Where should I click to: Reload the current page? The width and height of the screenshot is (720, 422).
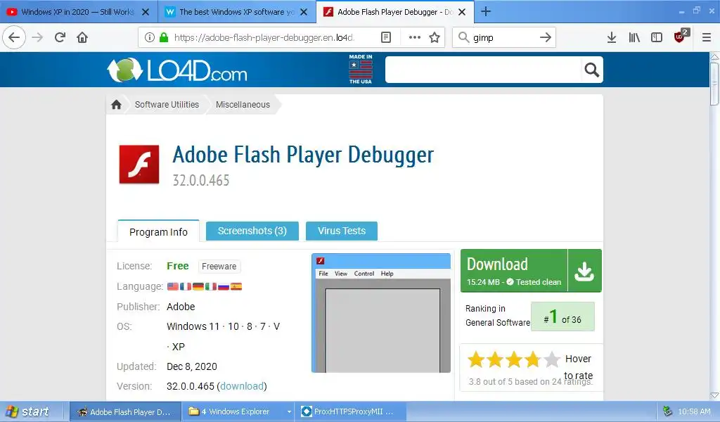(x=60, y=37)
